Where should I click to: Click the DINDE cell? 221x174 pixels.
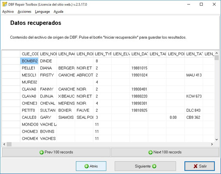(48, 61)
